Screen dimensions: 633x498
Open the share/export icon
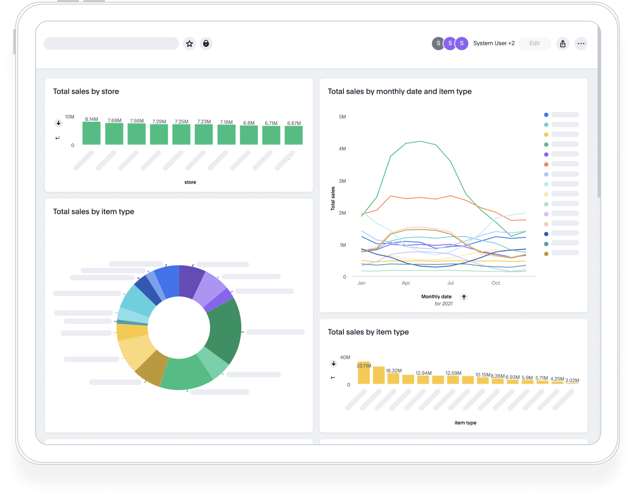[x=562, y=43]
